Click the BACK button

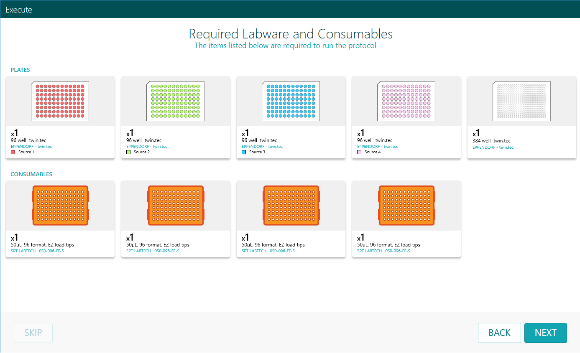point(499,333)
